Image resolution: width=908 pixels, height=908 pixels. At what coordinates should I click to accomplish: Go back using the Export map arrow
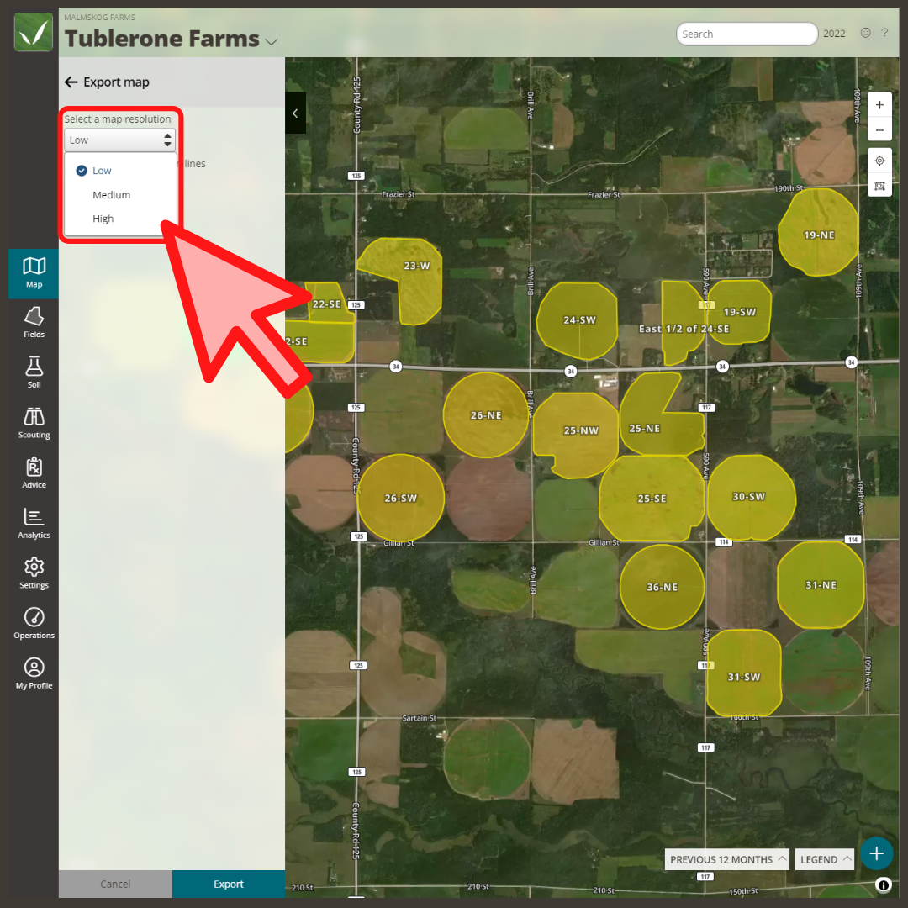(71, 82)
